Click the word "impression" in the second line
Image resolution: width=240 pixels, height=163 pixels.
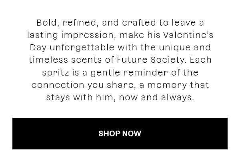pos(87,35)
